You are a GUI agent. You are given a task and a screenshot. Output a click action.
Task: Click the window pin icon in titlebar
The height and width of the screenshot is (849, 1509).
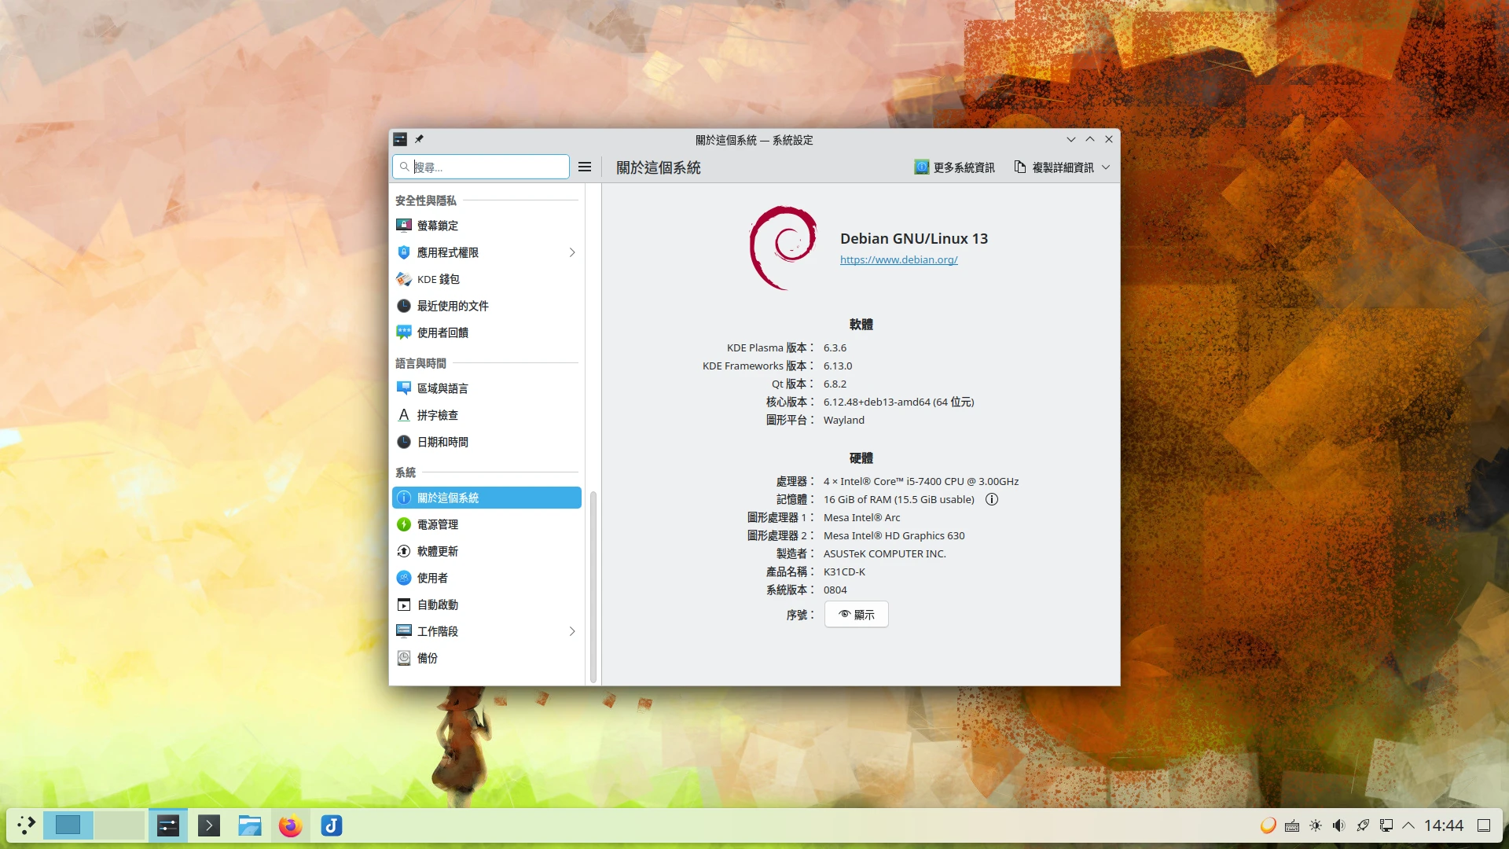click(x=420, y=139)
